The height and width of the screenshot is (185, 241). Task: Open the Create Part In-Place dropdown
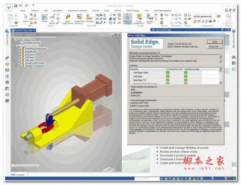pos(83,23)
